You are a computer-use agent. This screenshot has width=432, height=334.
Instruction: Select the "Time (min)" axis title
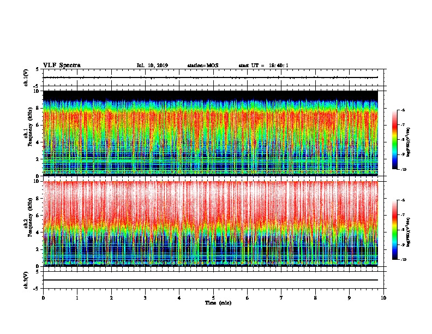pyautogui.click(x=218, y=303)
